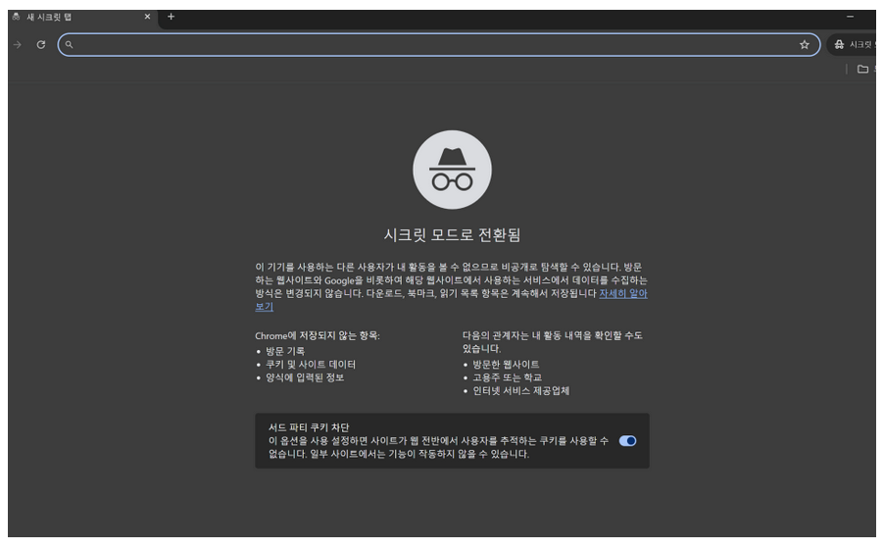Image resolution: width=884 pixels, height=549 pixels.
Task: Open a new tab with the plus button
Action: coord(171,17)
